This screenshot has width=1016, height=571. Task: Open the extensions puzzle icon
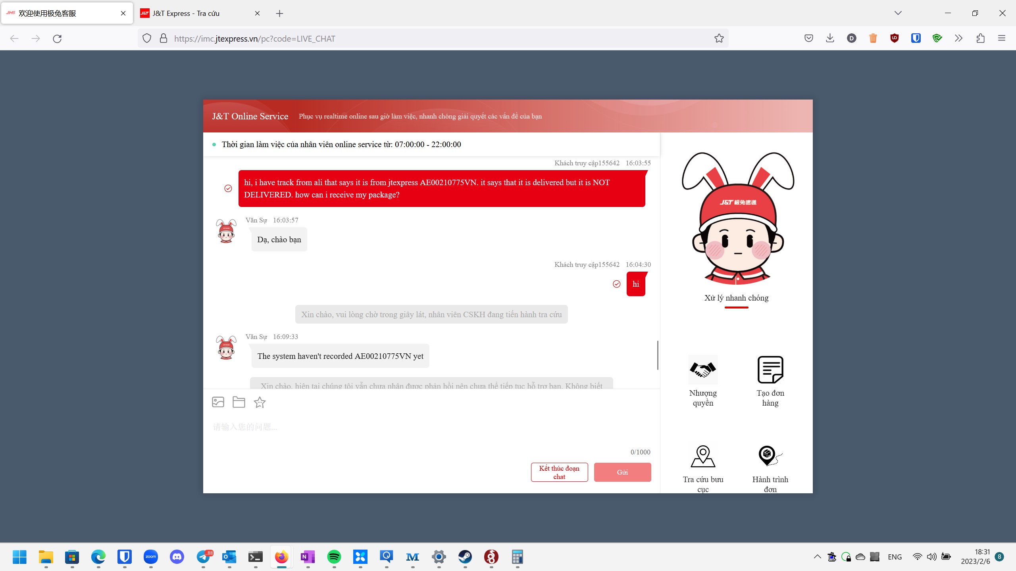(x=980, y=38)
